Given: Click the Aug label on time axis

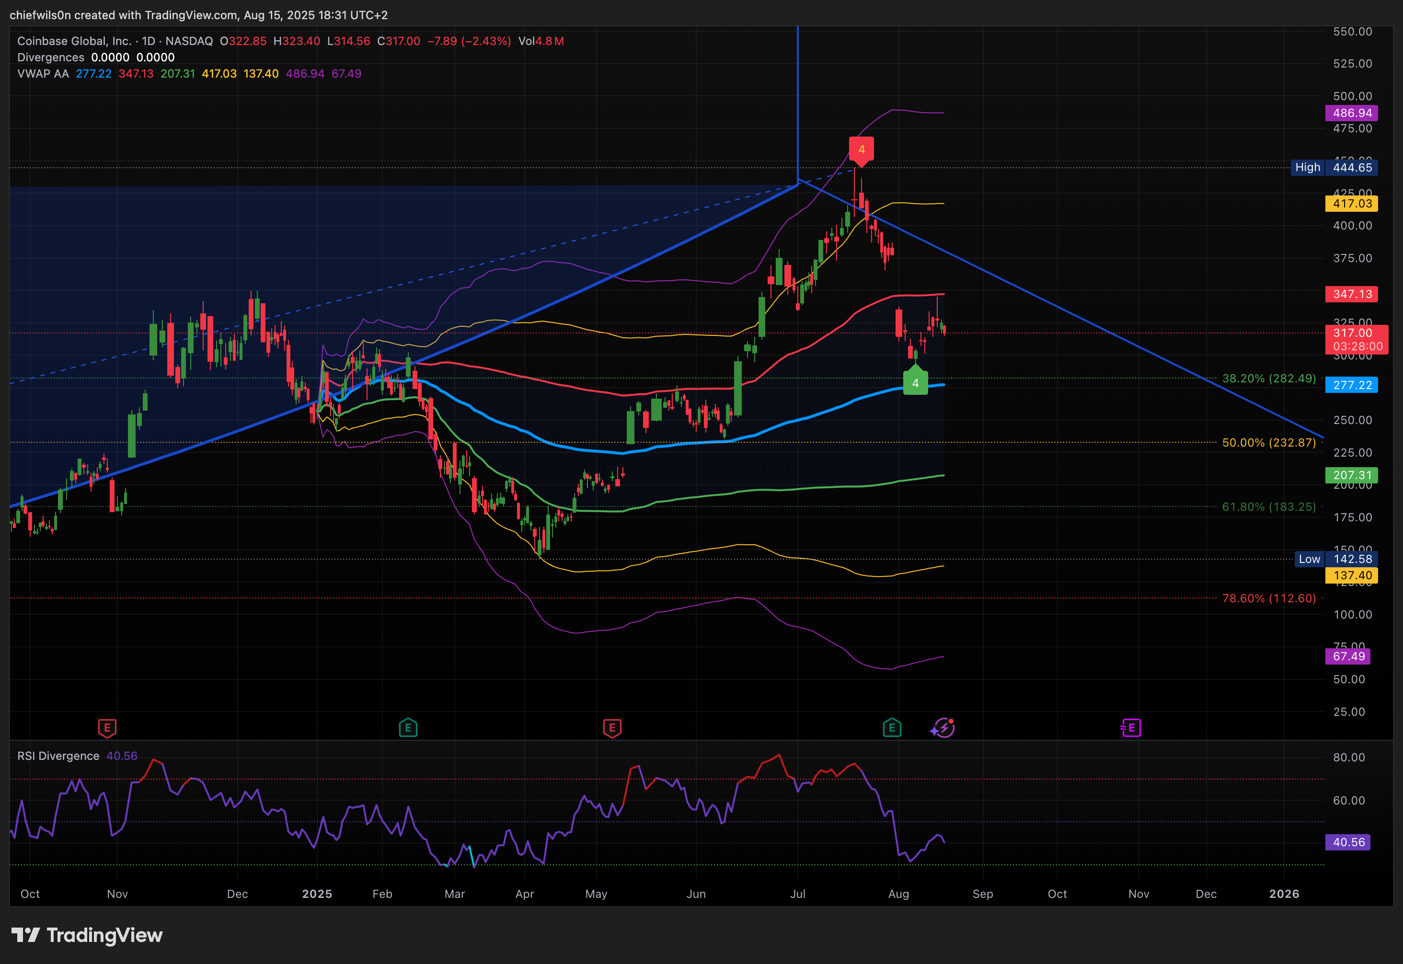Looking at the screenshot, I should 899,894.
